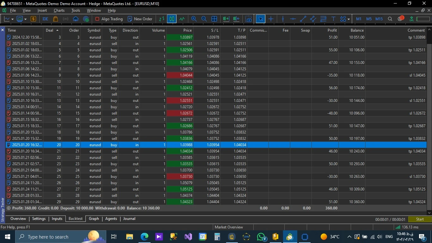Switch chart to M5 timeframe

click(x=369, y=19)
